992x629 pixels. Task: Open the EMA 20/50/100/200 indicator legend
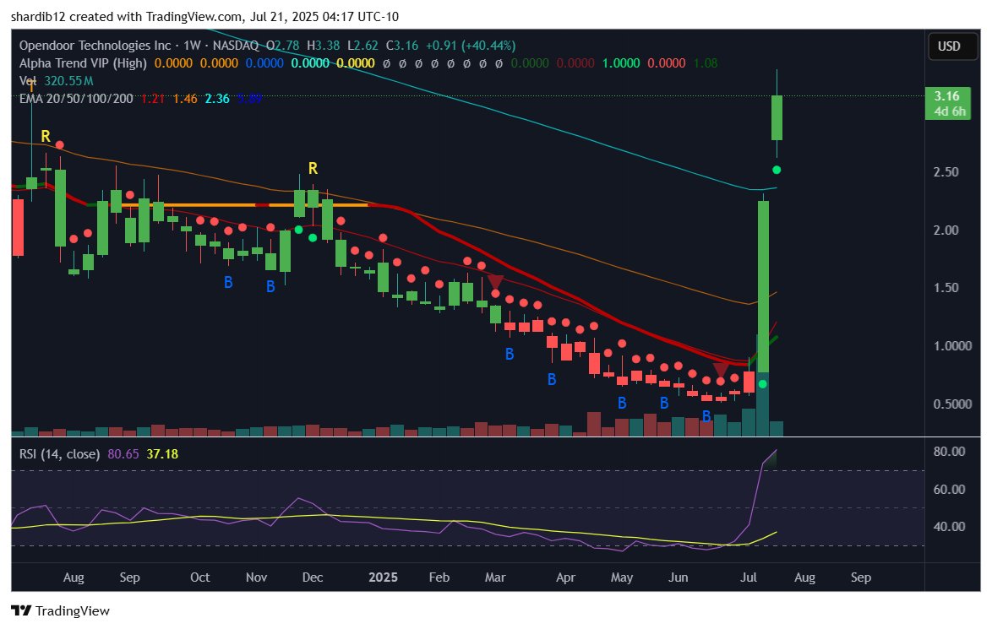click(x=76, y=99)
